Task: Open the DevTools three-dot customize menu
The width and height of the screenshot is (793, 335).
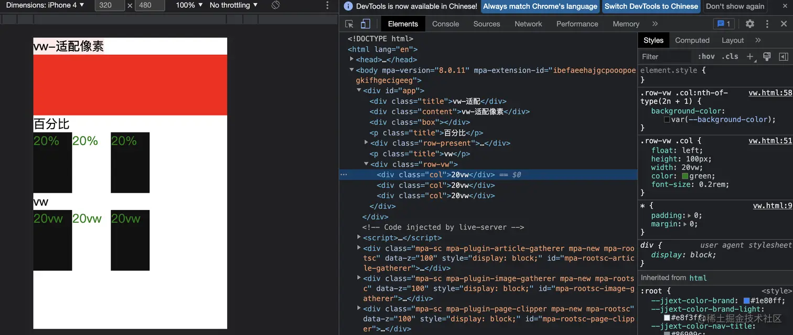Action: click(x=767, y=24)
